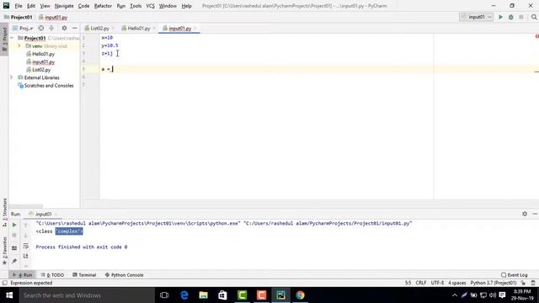Select the input01.py editor tab
Image resolution: width=539 pixels, height=303 pixels.
click(x=179, y=29)
